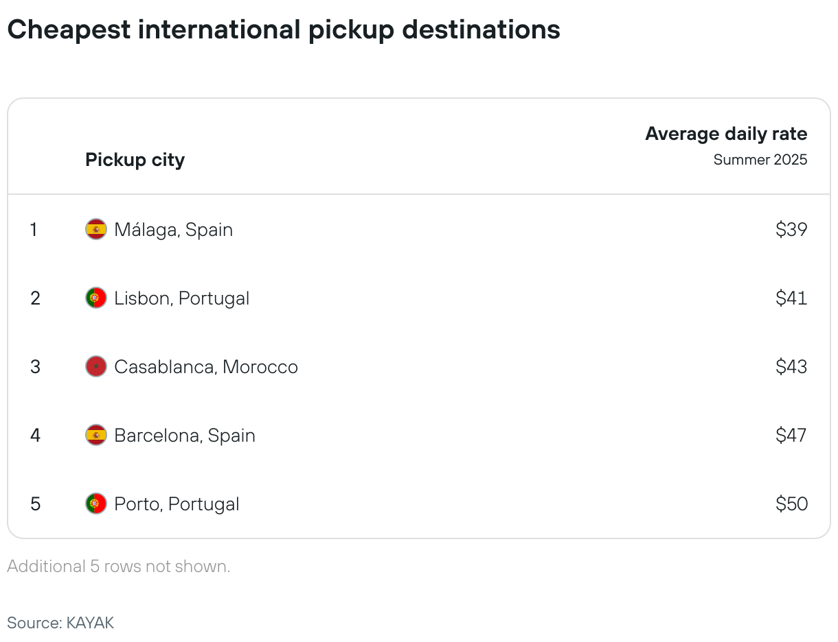Select the Barcelona, Spain city name
Image resolution: width=838 pixels, height=642 pixels.
[x=185, y=436]
